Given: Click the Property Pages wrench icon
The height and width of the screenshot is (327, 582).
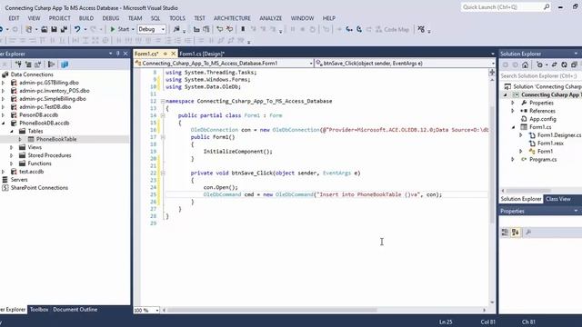Looking at the screenshot, I should coord(528,233).
